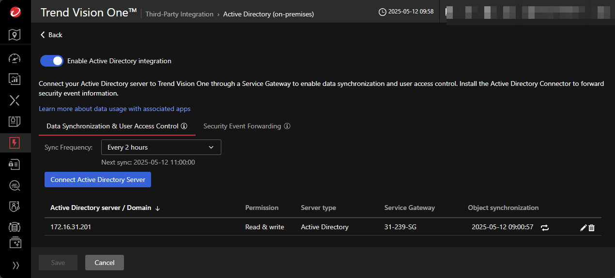
Task: Click the Trend Micro logo icon
Action: pos(15,13)
